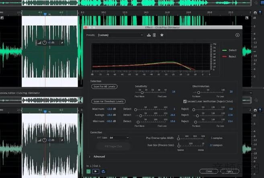Image resolution: width=264 pixels, height=178 pixels.
Task: Adjust the Maximum Detect slider
Action: click(135, 110)
